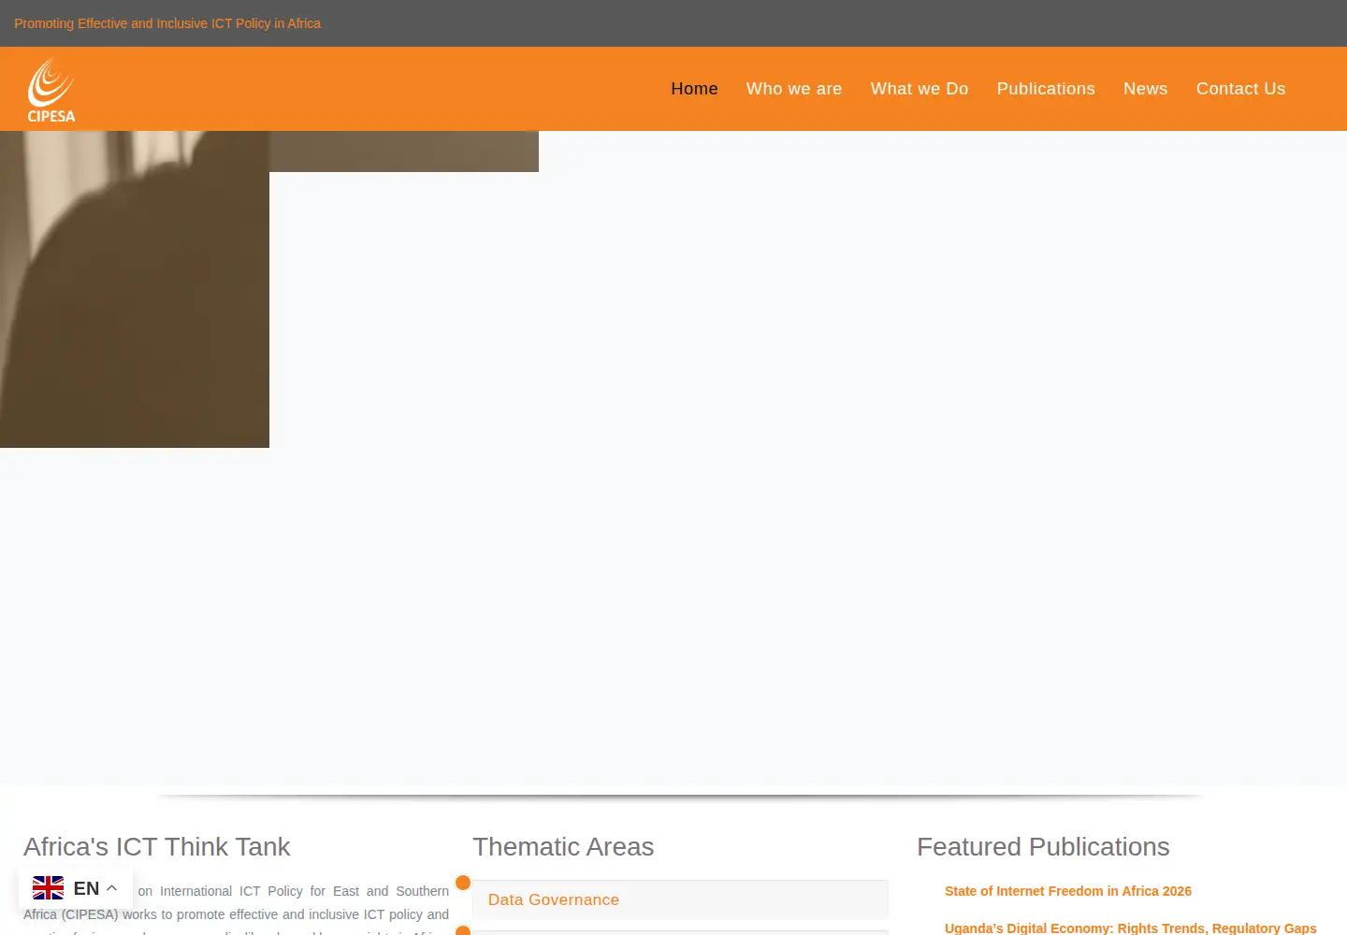Click the Promoting Effective and Inclusive ICT Policy tagline
Image resolution: width=1347 pixels, height=935 pixels.
click(x=167, y=23)
